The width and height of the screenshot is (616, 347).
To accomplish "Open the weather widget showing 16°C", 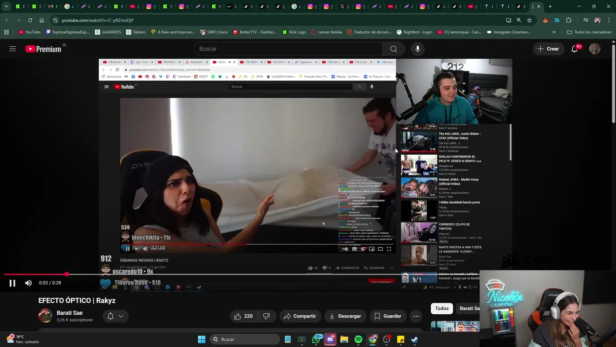I will point(22,339).
